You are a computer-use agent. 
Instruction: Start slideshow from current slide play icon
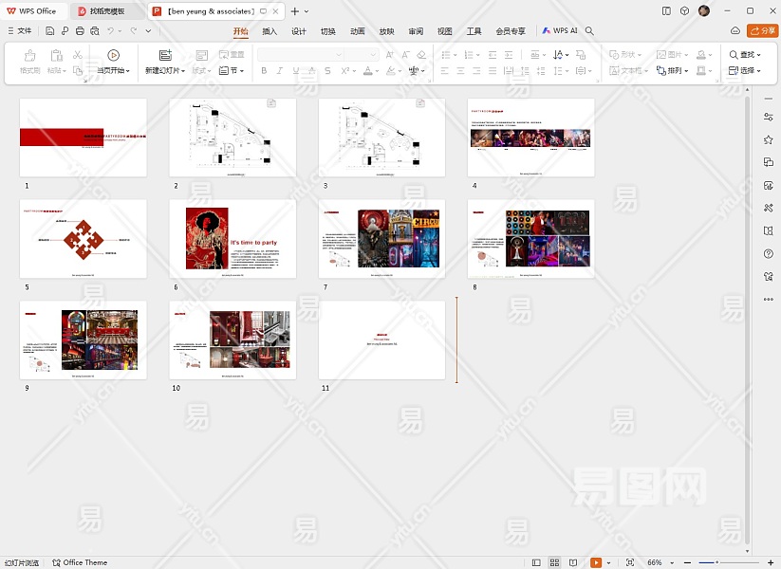click(x=113, y=55)
